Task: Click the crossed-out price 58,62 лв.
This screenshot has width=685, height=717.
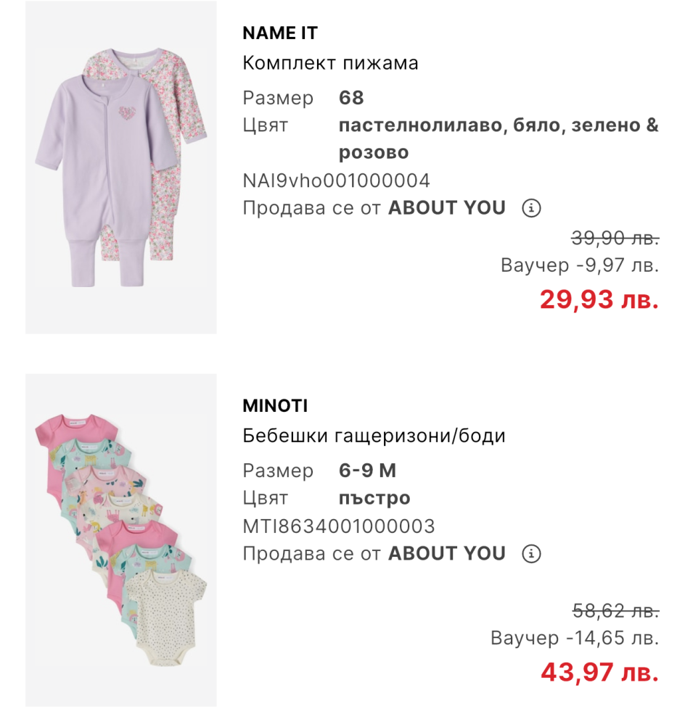Action: pyautogui.click(x=615, y=611)
